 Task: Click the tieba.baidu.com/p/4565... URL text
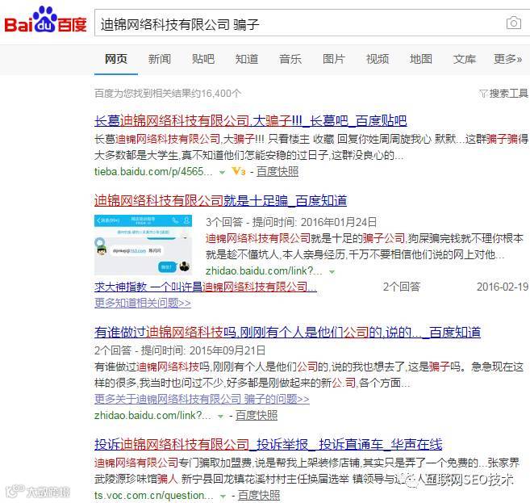coord(153,171)
